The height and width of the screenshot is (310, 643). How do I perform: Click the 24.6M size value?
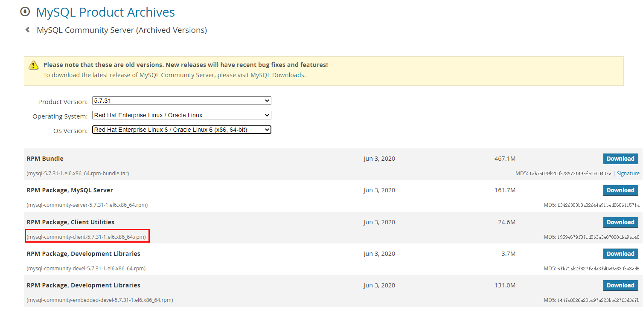point(507,222)
